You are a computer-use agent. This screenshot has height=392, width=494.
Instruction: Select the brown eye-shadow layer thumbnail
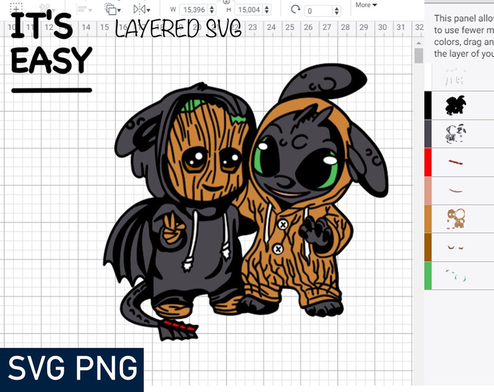coord(455,247)
